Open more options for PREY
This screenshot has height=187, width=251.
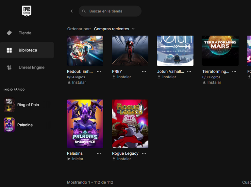point(144,71)
